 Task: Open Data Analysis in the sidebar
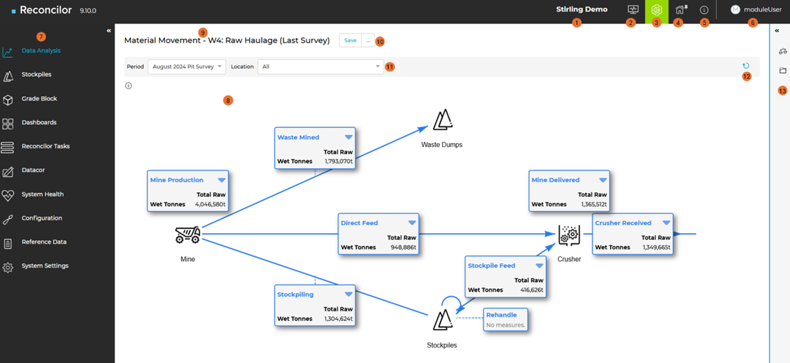41,50
